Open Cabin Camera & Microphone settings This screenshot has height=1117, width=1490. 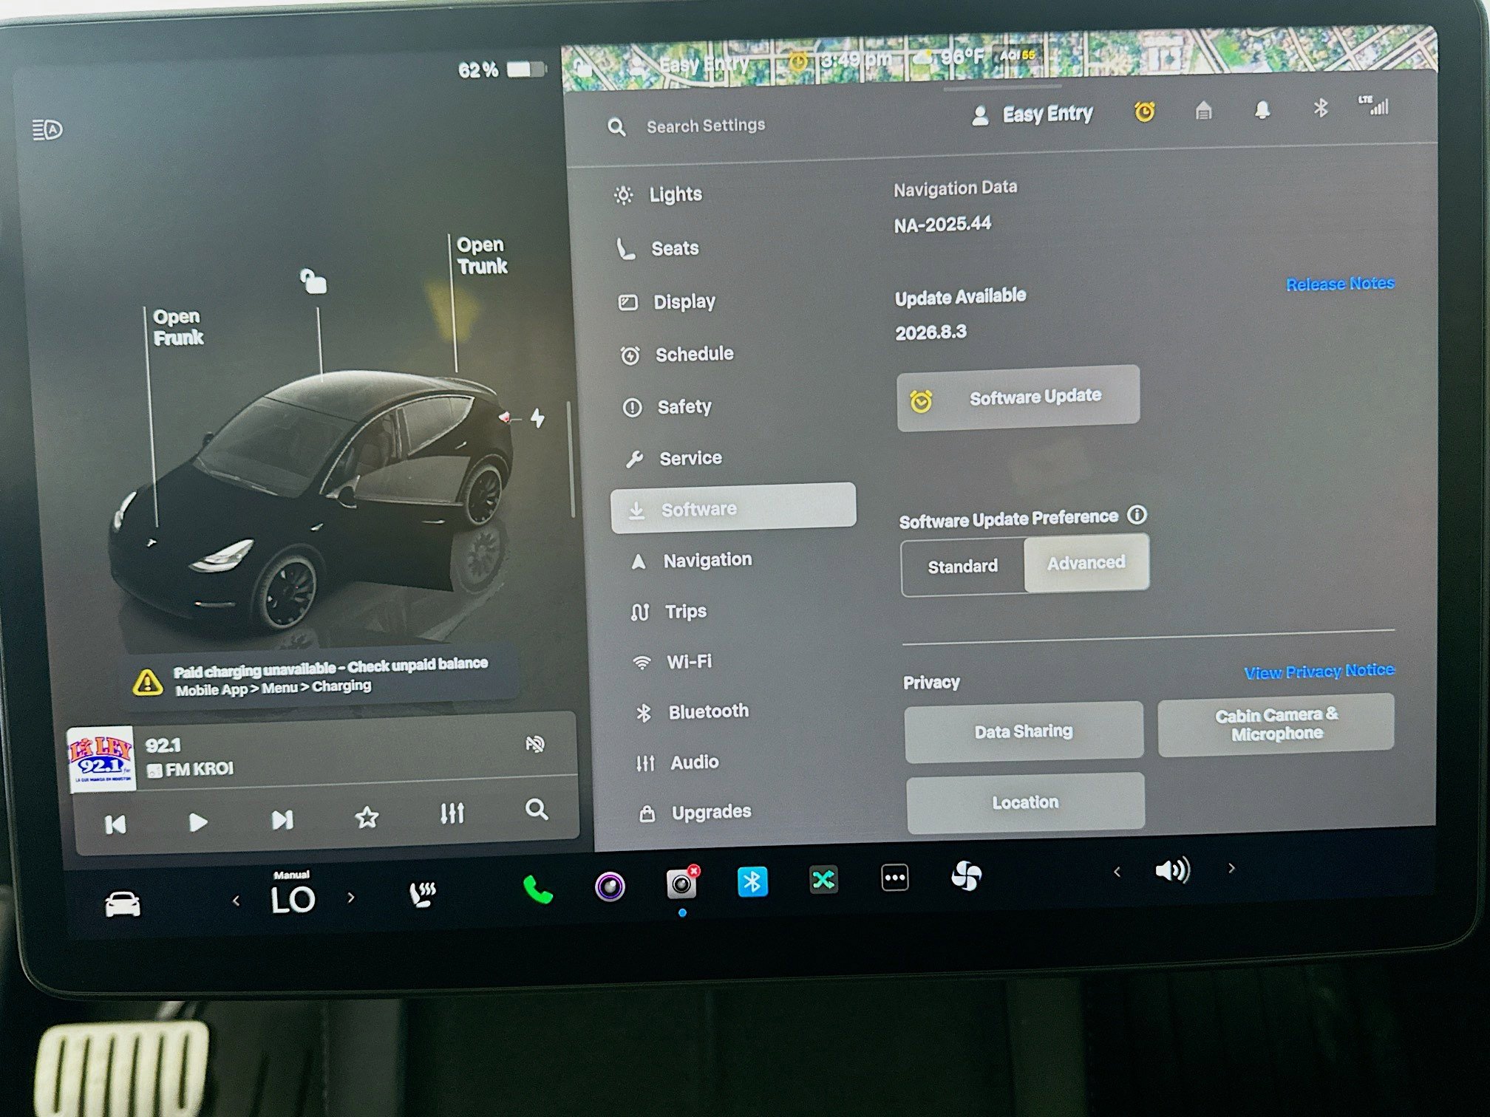click(x=1276, y=724)
